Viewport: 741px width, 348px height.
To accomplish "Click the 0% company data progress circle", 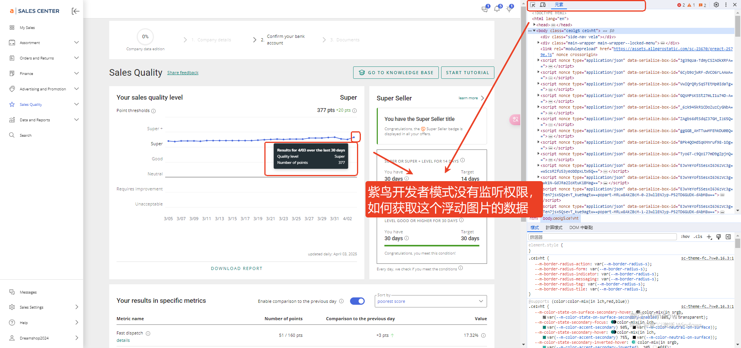I will click(x=145, y=37).
